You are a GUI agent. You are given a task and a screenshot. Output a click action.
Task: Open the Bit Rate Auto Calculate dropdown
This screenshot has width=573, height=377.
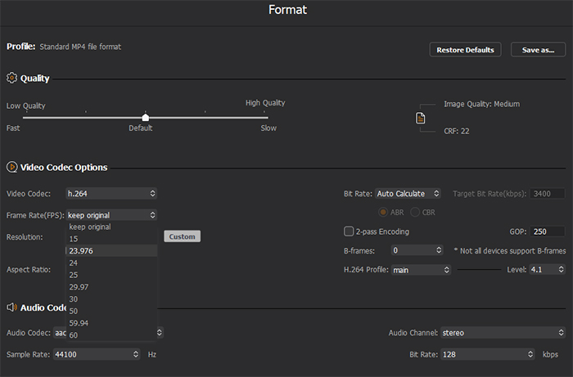coord(408,194)
